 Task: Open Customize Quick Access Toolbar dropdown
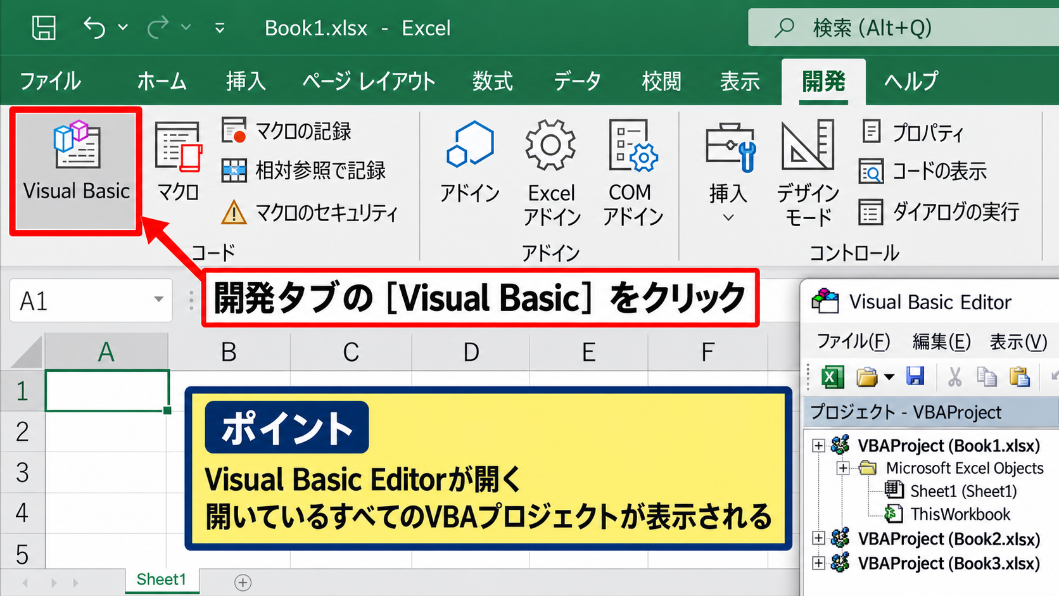coord(220,28)
